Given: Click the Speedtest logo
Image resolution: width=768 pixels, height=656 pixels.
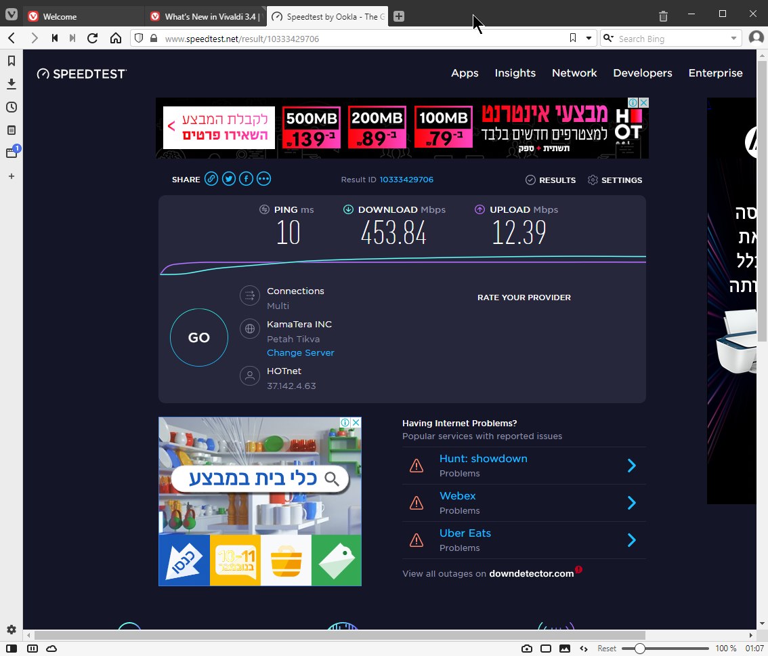Looking at the screenshot, I should pos(81,74).
